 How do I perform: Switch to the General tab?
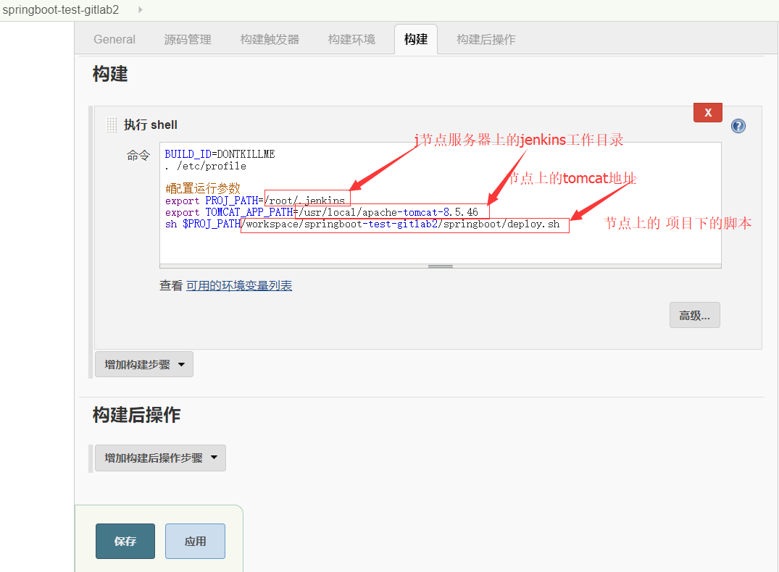(114, 39)
